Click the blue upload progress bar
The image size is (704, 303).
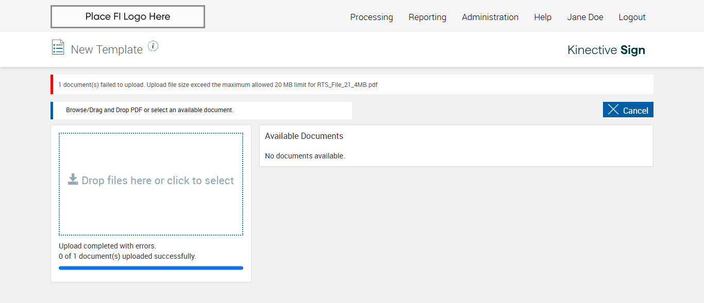[x=151, y=268]
